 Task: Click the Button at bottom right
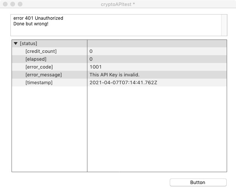[x=198, y=182]
